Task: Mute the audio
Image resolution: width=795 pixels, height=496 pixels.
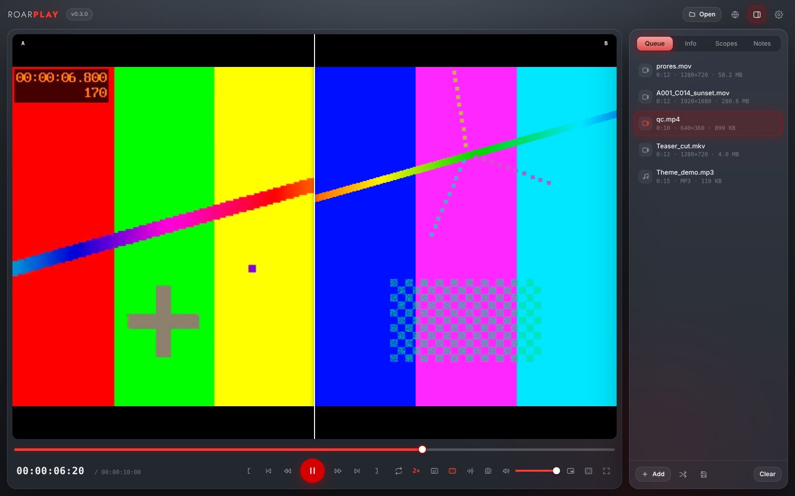Action: coord(506,471)
